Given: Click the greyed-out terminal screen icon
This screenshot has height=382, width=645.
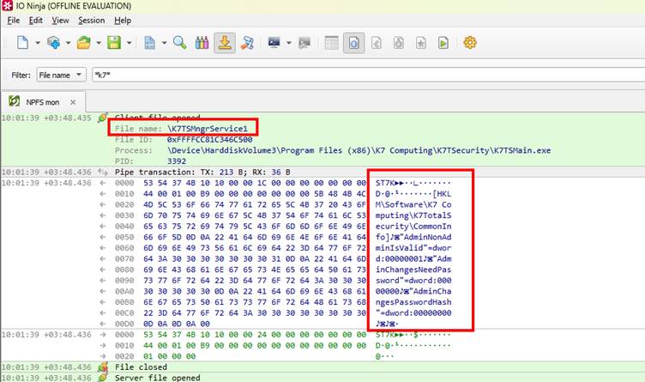Looking at the screenshot, I should 304,43.
